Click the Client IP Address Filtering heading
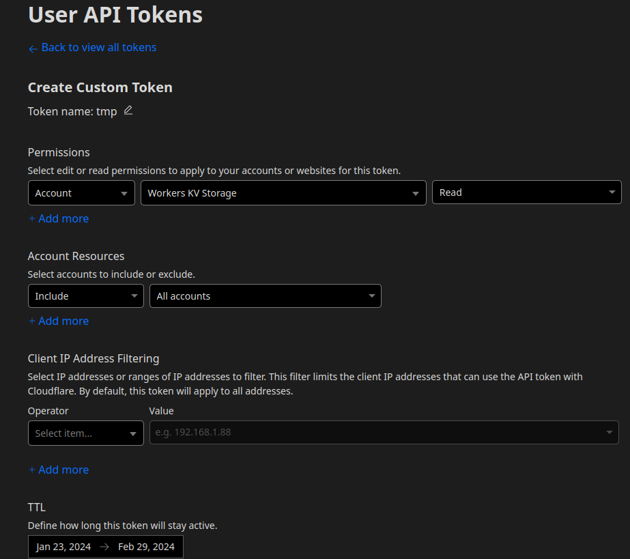The height and width of the screenshot is (559, 630). tap(94, 358)
